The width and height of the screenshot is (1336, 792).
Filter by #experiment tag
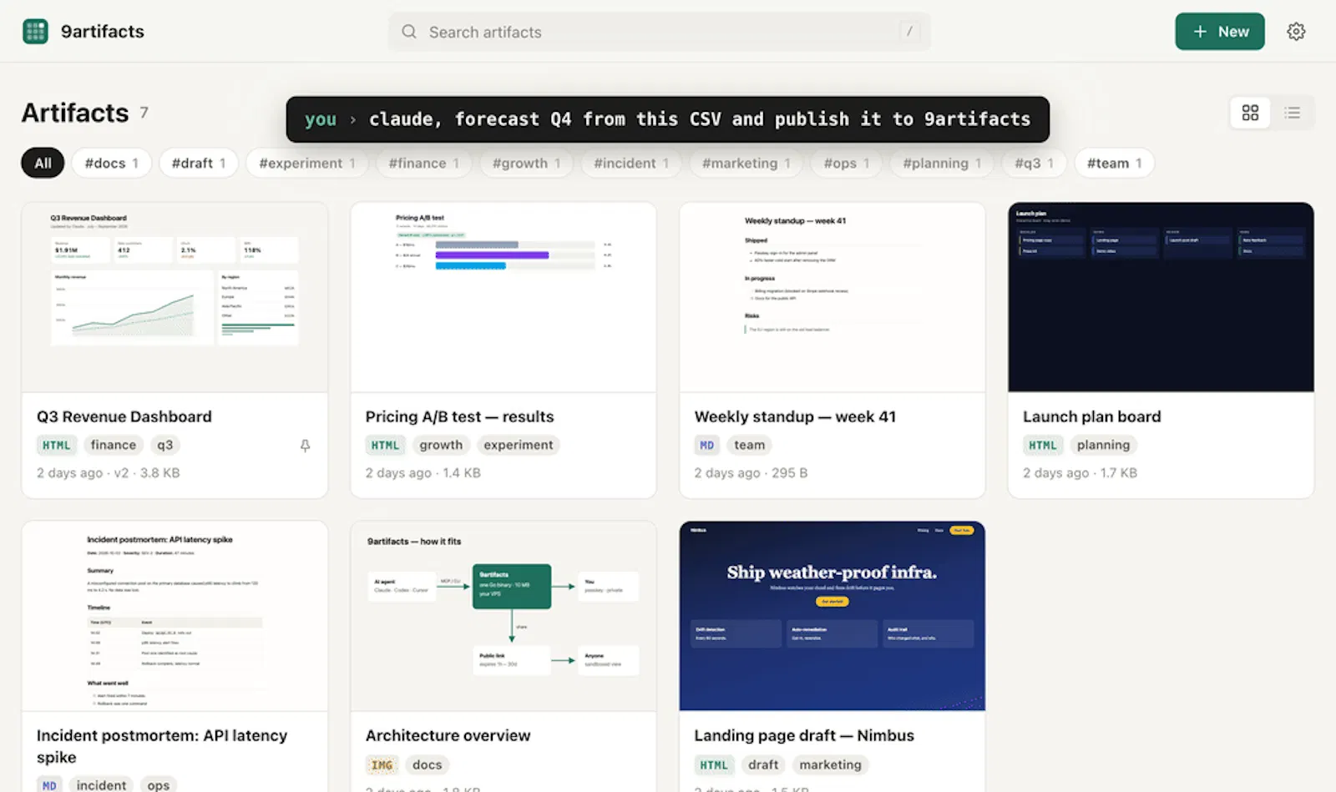(307, 163)
